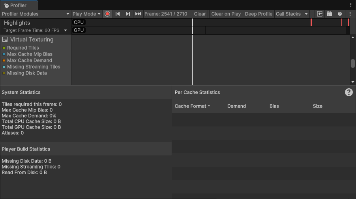This screenshot has width=356, height=199.
Task: Toggle the Max Cache Demand series
Action: [x=29, y=60]
